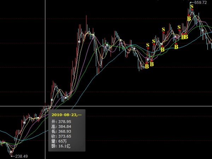Select the third B marker from the left
This screenshot has width=212, height=159.
[x=163, y=49]
